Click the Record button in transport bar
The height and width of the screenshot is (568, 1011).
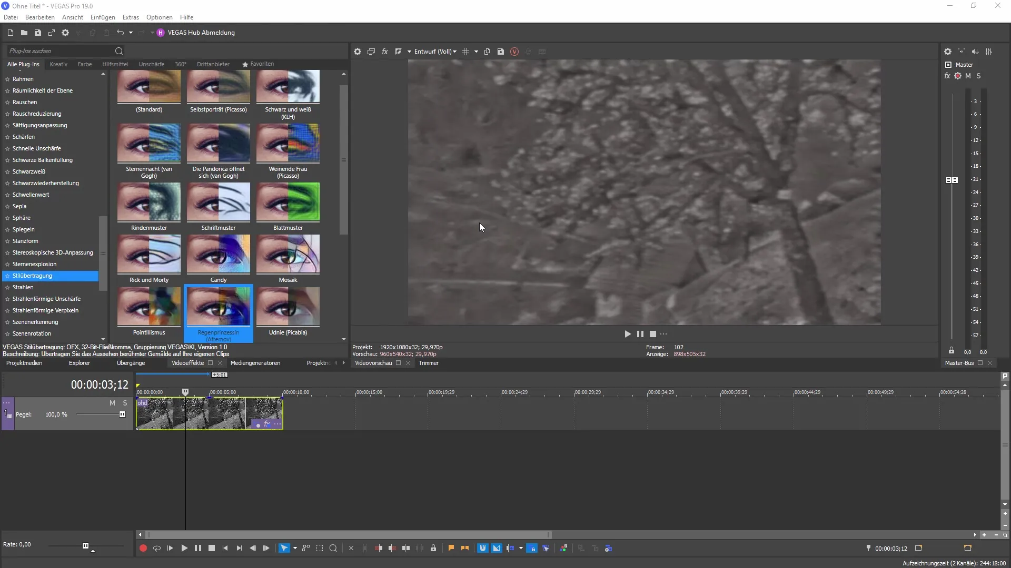142,549
